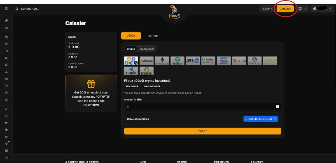Switch to the RETRAIT tab
Viewport: 336px width, 163px height.
tap(153, 36)
